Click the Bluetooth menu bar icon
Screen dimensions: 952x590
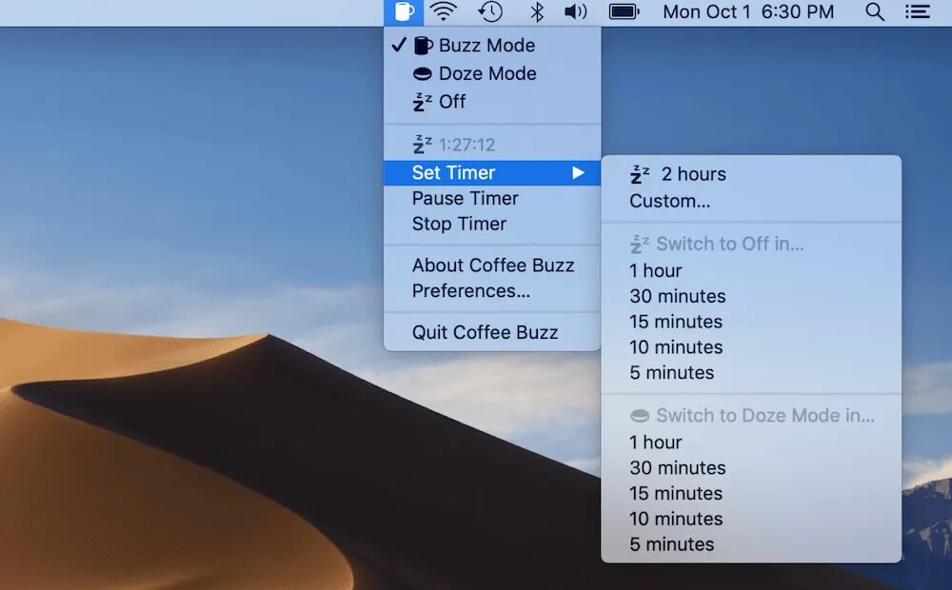[x=537, y=11]
